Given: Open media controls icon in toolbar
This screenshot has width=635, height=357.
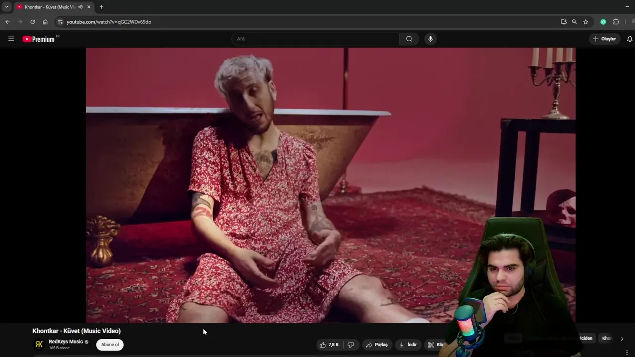Looking at the screenshot, I should (x=633, y=22).
